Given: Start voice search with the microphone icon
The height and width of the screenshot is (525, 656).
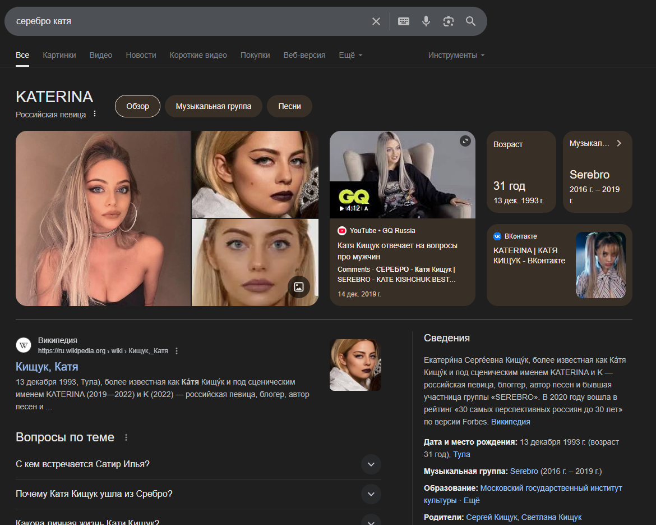Looking at the screenshot, I should [x=426, y=21].
